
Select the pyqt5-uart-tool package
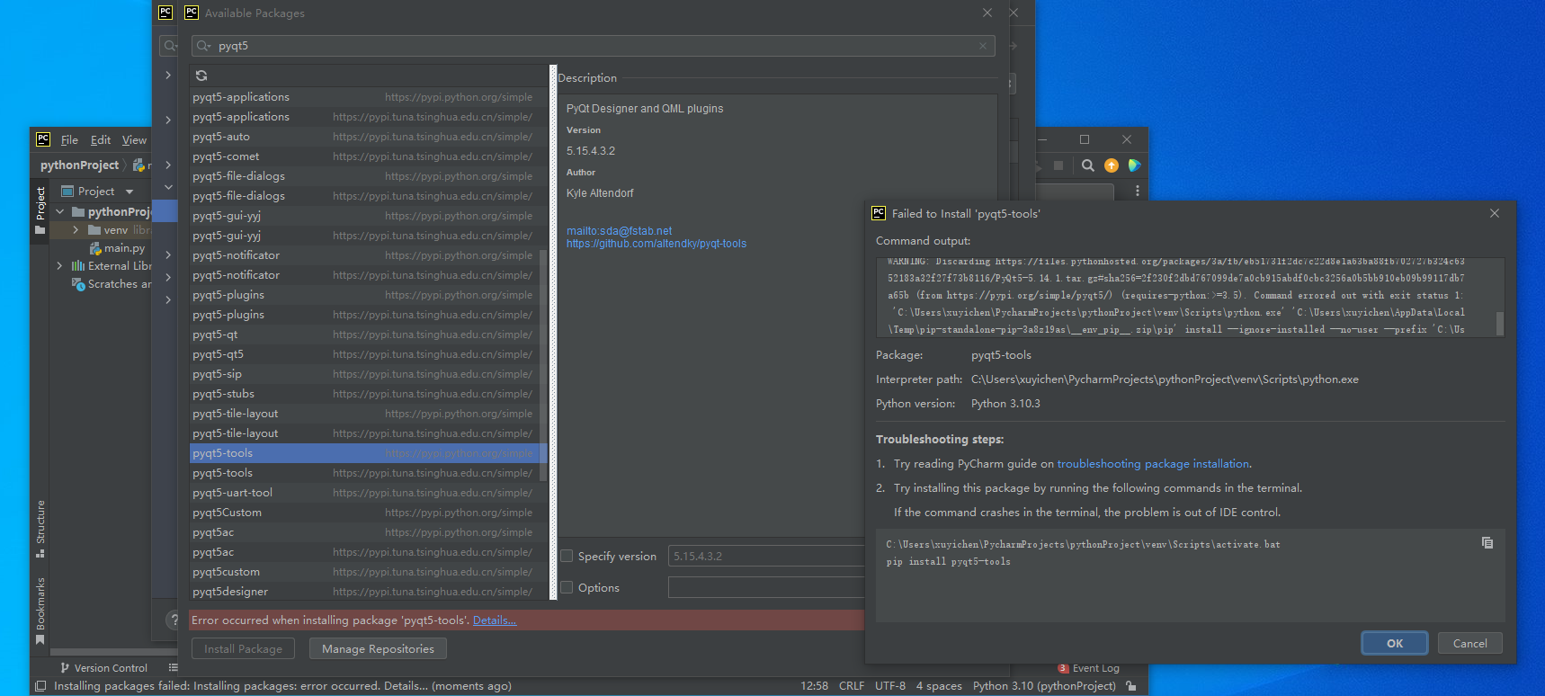click(x=364, y=493)
